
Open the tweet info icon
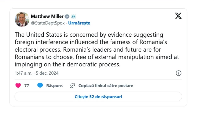[x=179, y=73]
